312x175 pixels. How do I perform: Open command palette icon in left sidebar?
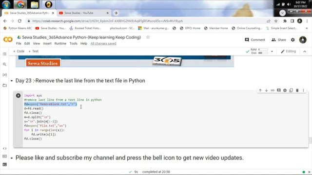pos(4,157)
